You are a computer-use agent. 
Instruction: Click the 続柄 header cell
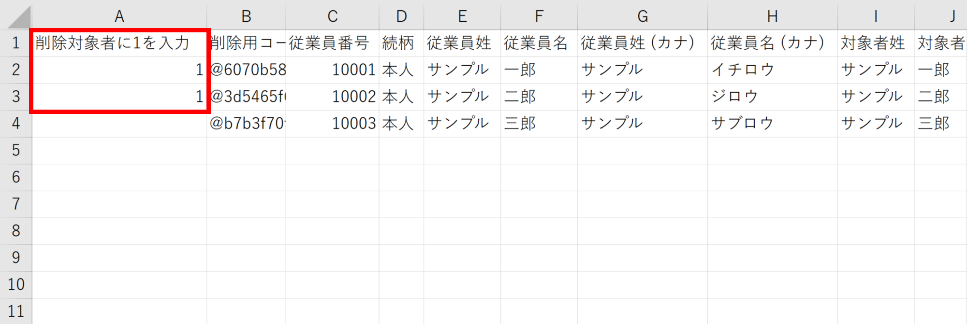coord(401,43)
